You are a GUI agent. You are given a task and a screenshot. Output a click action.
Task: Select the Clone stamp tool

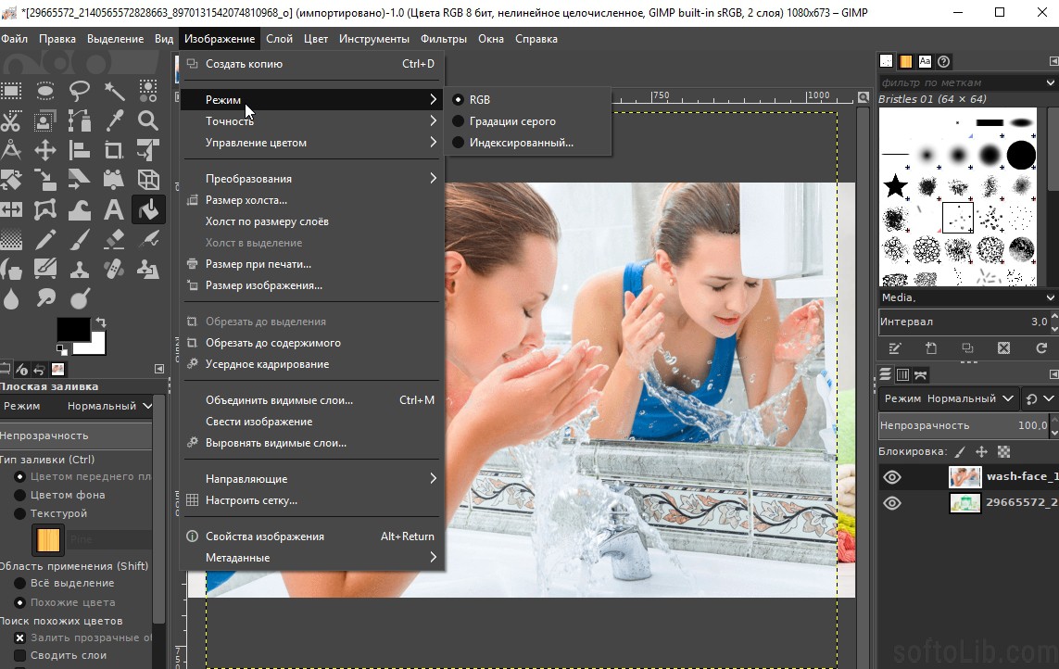pos(80,269)
